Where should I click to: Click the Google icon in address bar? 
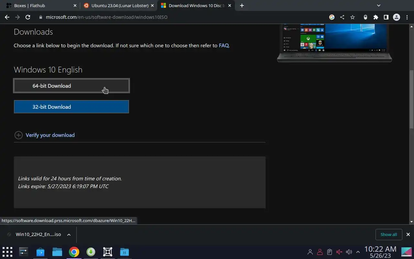pyautogui.click(x=332, y=17)
